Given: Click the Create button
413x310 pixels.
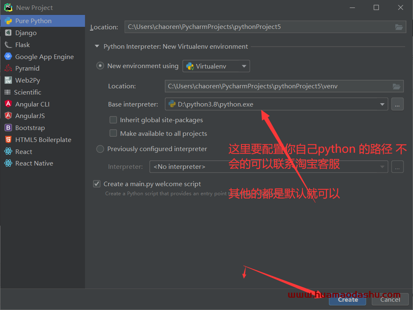Looking at the screenshot, I should pos(348,299).
